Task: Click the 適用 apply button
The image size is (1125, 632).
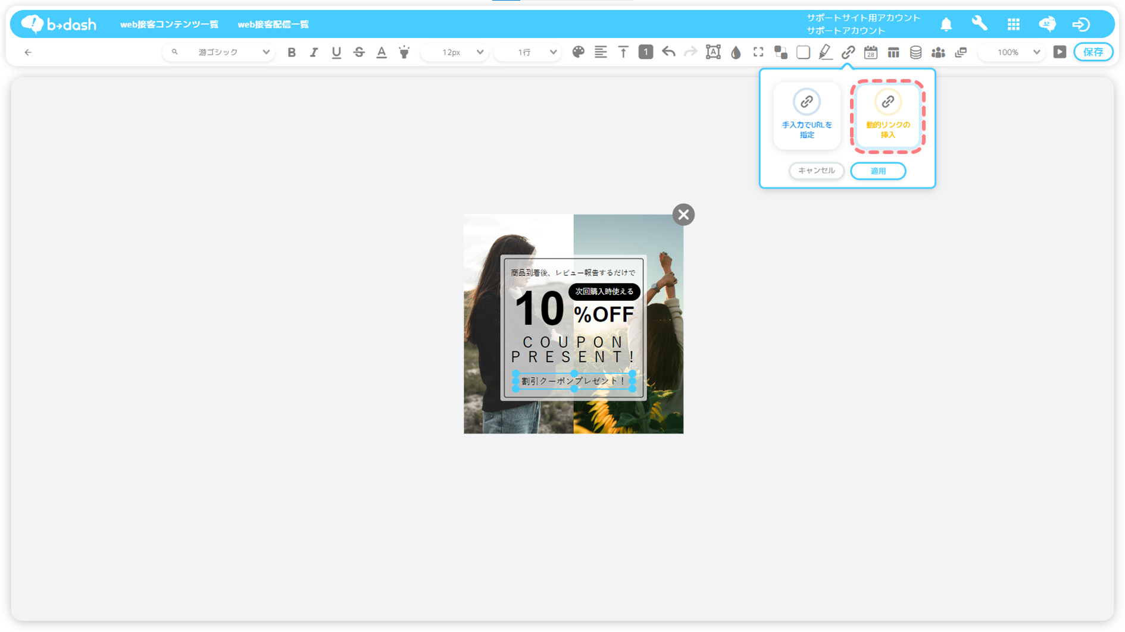Action: coord(878,171)
